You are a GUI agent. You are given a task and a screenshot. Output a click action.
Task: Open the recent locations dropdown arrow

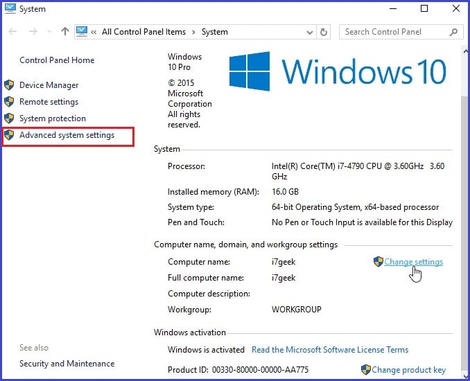click(x=49, y=32)
